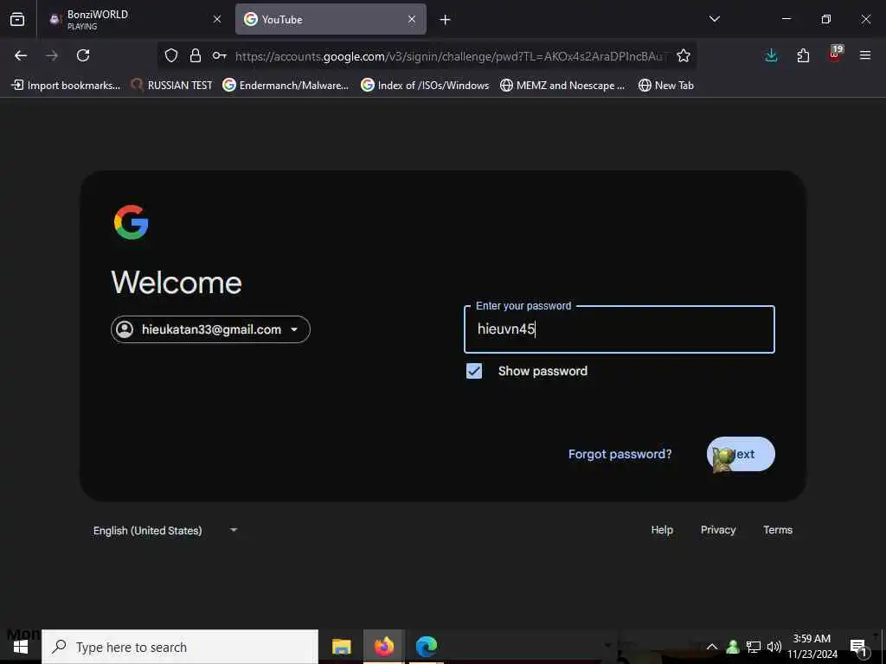Click the taskbar search box

tap(180, 647)
